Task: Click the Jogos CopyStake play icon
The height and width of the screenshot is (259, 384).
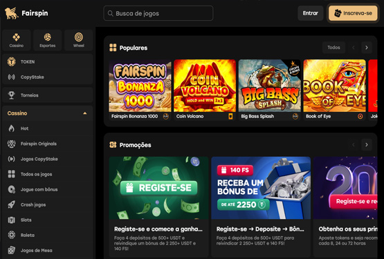Action: point(12,159)
